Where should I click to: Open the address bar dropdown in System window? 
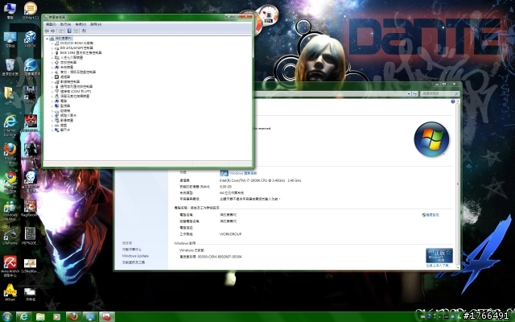[x=409, y=94]
